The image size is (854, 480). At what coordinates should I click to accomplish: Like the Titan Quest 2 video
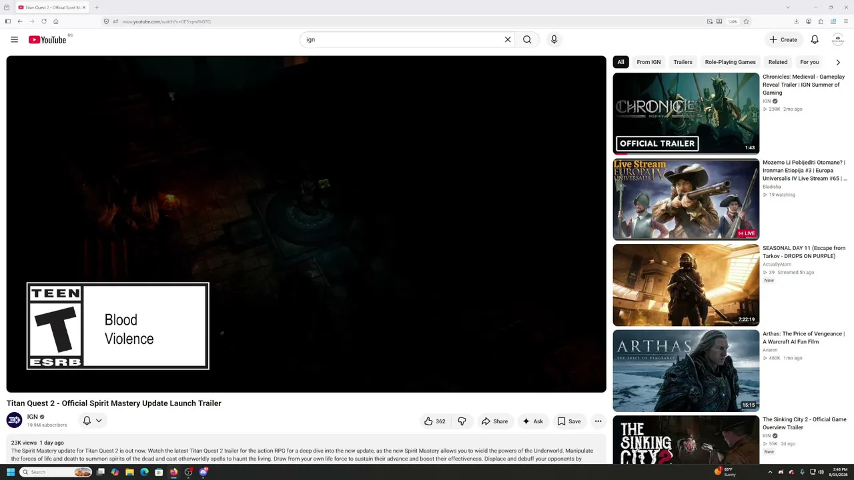[x=435, y=421]
